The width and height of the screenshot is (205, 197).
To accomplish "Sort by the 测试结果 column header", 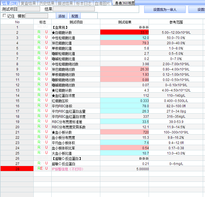I will tap(124, 22).
